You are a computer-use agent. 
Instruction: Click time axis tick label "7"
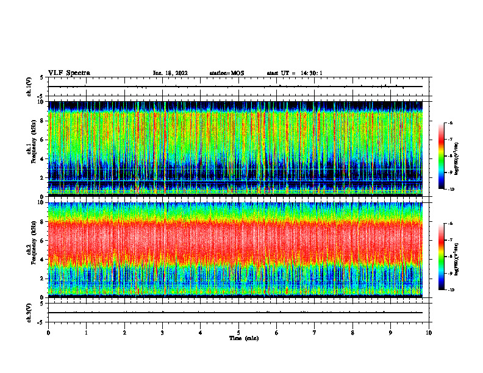pos(315,333)
